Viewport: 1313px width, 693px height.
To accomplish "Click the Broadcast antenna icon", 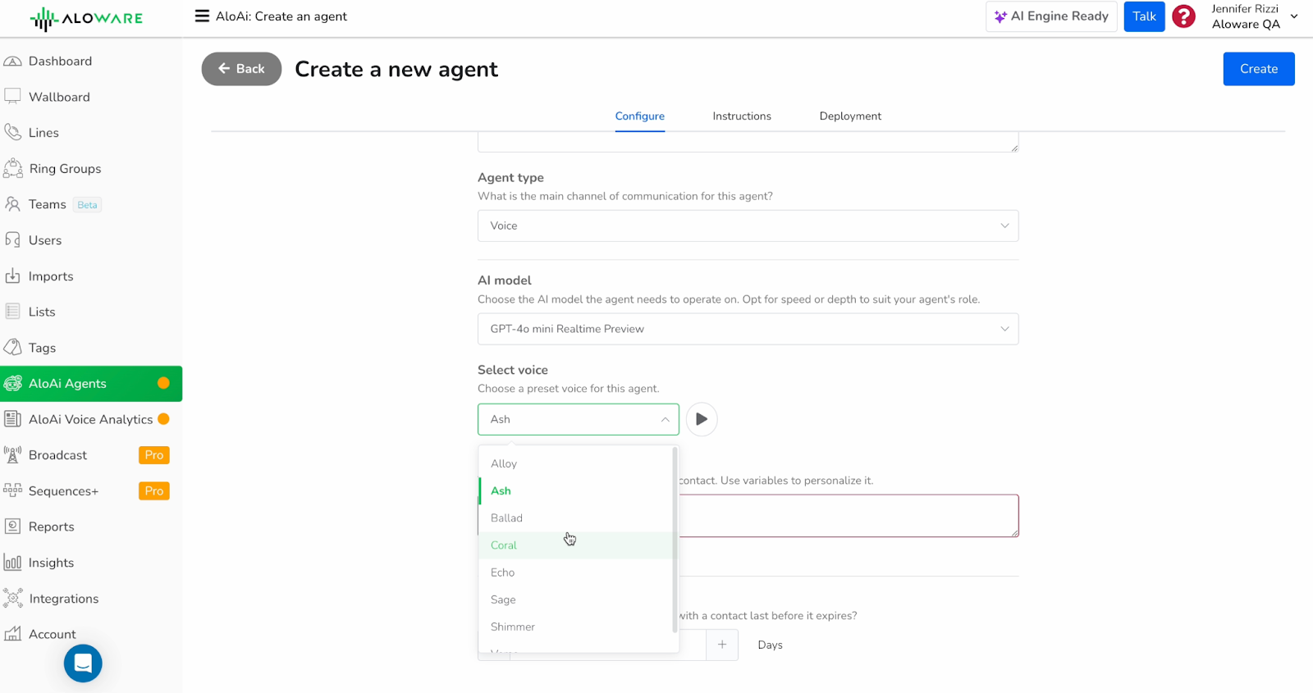I will click(12, 455).
